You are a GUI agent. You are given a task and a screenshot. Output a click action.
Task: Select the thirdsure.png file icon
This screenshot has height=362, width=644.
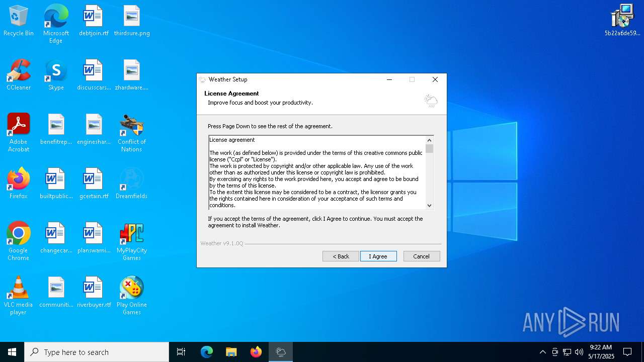(131, 21)
